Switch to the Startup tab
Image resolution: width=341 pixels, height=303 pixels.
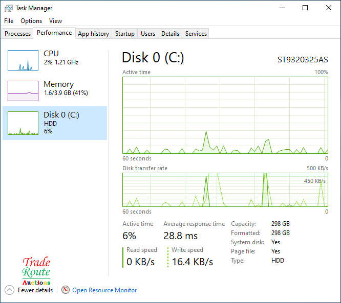[125, 34]
